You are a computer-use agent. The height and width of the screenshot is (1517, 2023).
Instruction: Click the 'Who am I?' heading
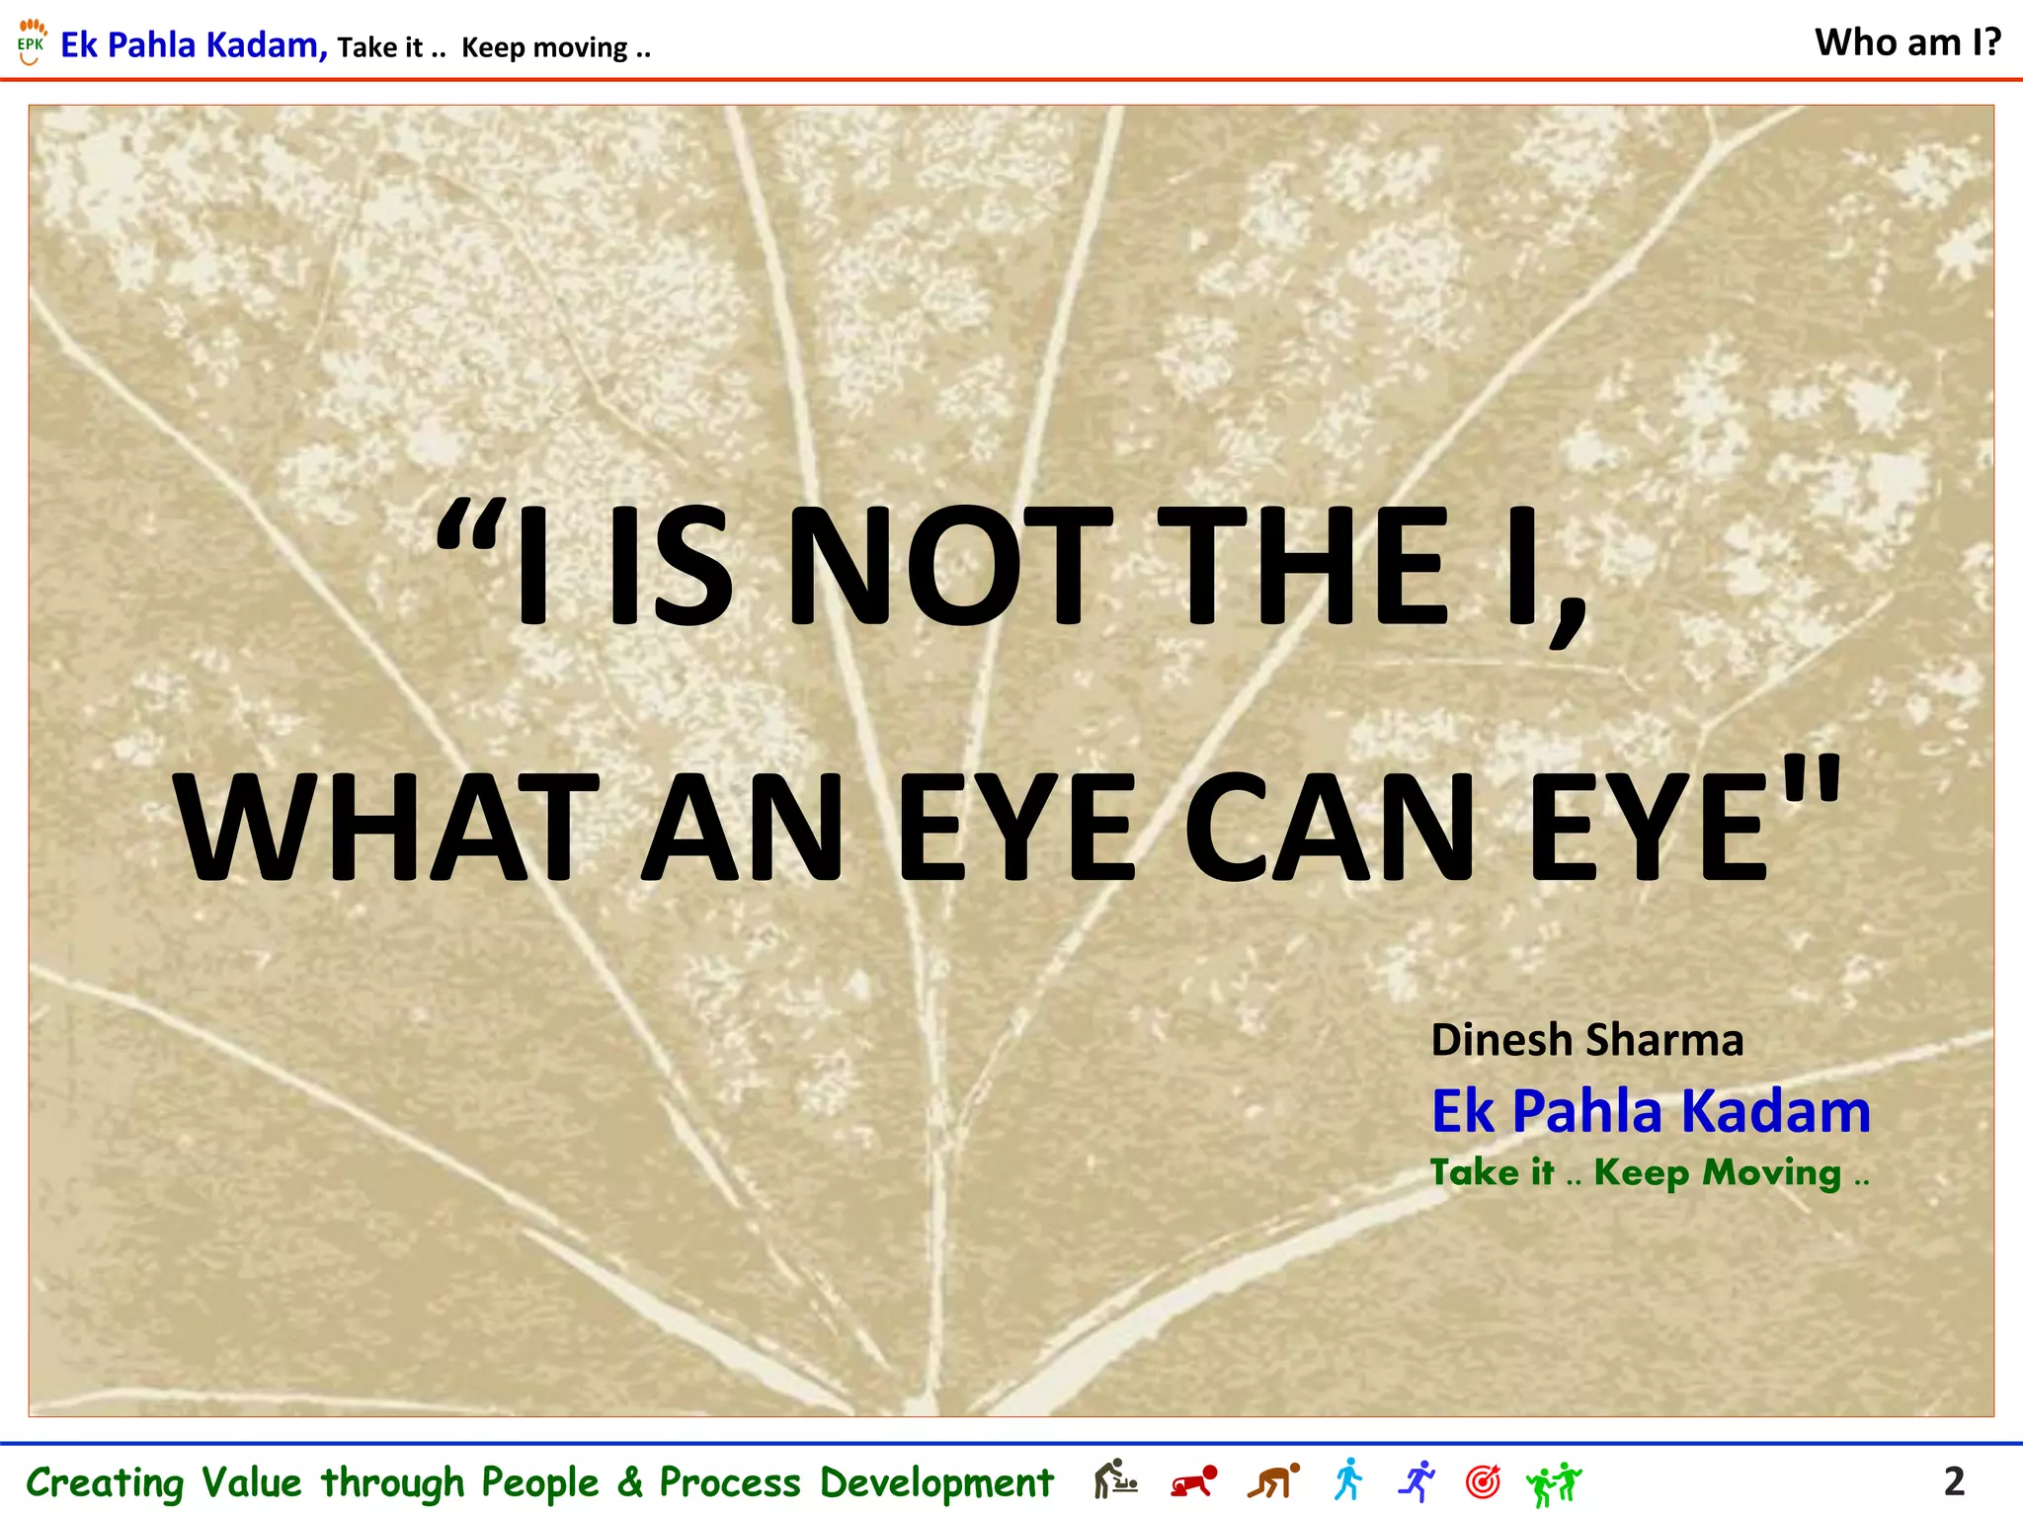click(1907, 42)
